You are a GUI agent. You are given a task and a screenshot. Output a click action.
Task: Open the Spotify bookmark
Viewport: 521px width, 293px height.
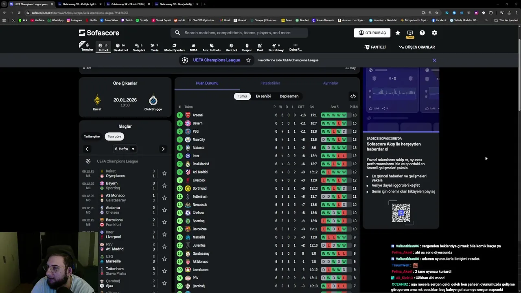point(142,20)
